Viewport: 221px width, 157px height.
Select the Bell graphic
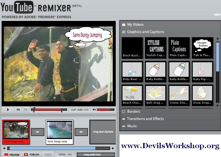(156, 95)
